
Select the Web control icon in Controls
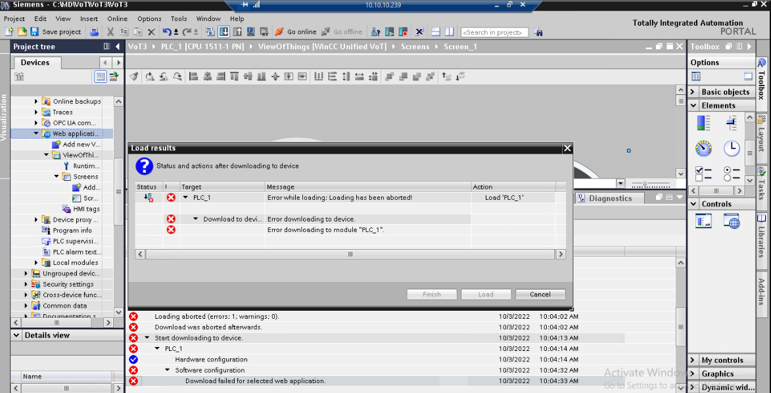coord(732,221)
